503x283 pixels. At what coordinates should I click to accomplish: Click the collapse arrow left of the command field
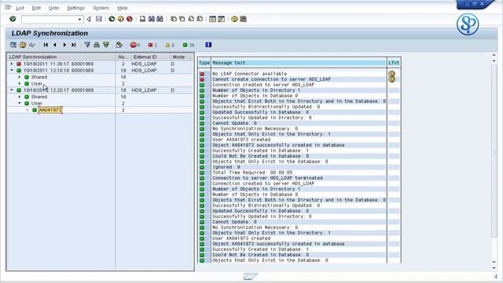89,19
